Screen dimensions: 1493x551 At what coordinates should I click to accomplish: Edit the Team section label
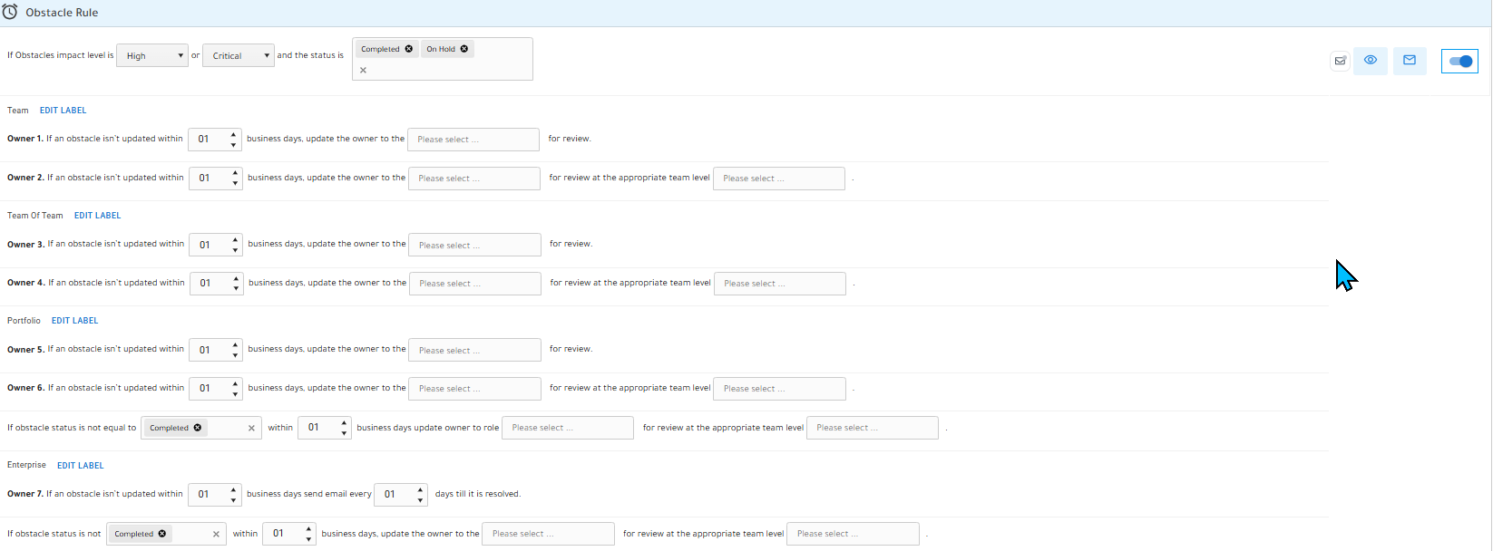point(63,111)
